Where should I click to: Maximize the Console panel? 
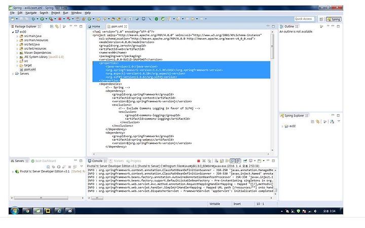click(x=273, y=160)
